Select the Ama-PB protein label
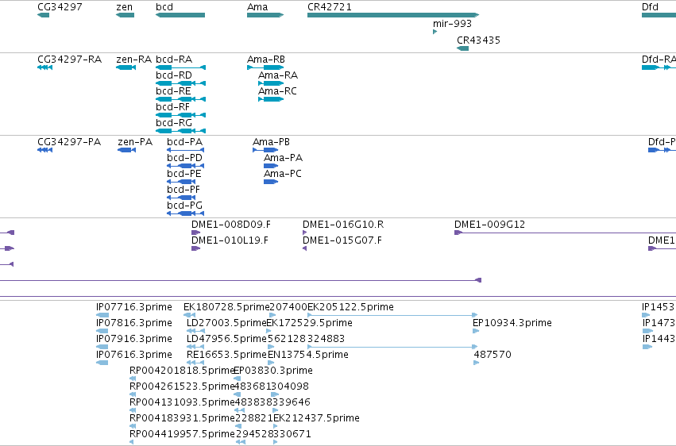Viewport: 676px width, 446px height. coord(271,142)
